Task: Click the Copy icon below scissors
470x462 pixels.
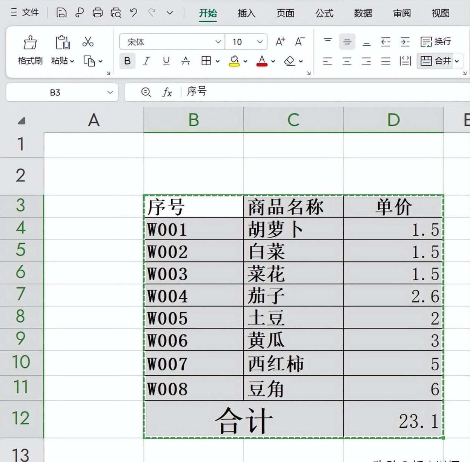Action: [x=89, y=61]
